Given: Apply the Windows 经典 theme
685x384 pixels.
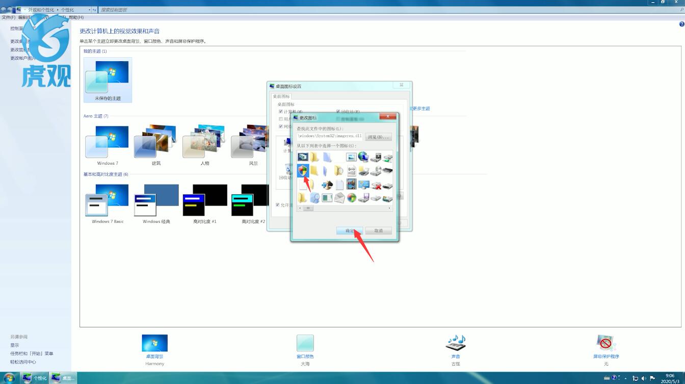Looking at the screenshot, I should point(156,204).
